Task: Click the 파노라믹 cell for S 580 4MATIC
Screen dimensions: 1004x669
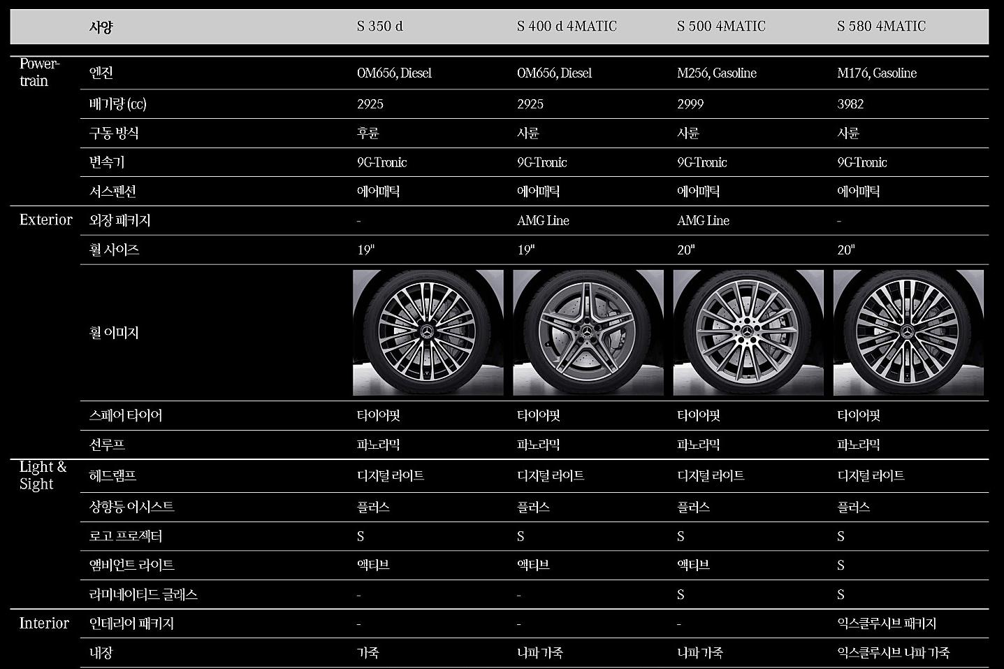Action: (x=858, y=445)
